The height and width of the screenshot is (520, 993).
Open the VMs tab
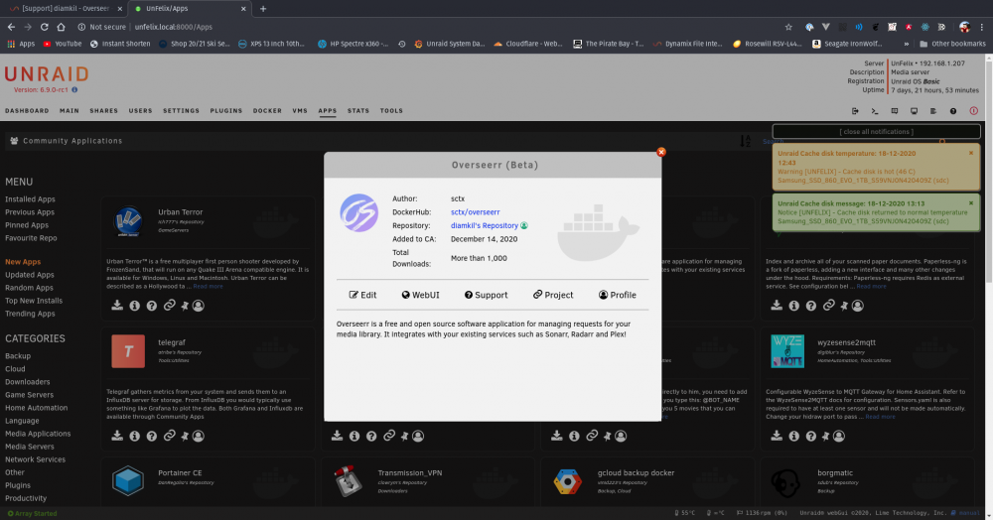pyautogui.click(x=300, y=111)
